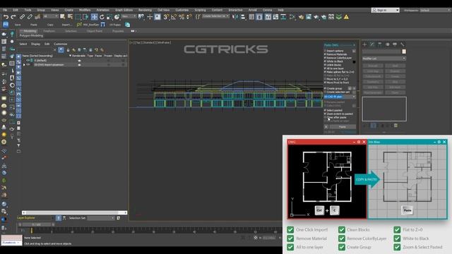The height and width of the screenshot is (254, 452).
Task: Click the Wireframe viewport label
Action: 163,42
